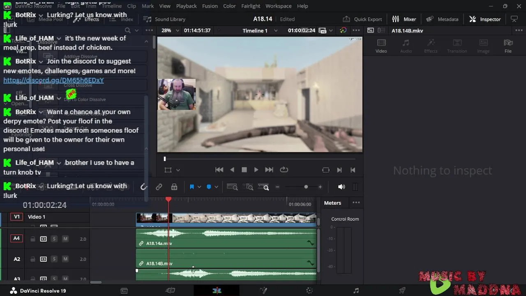Toggle loop playback
The image size is (526, 296).
(x=284, y=170)
